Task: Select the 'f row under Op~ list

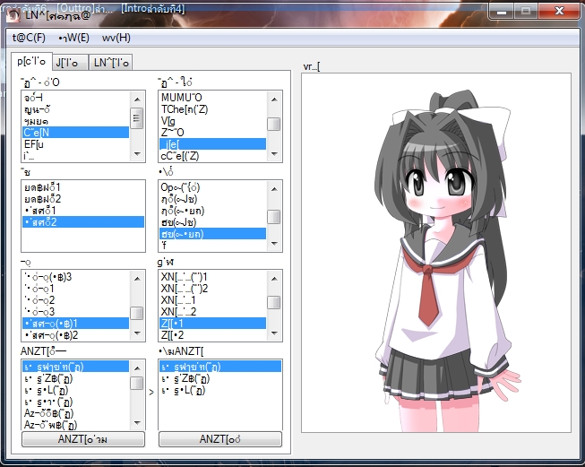Action: click(x=212, y=246)
